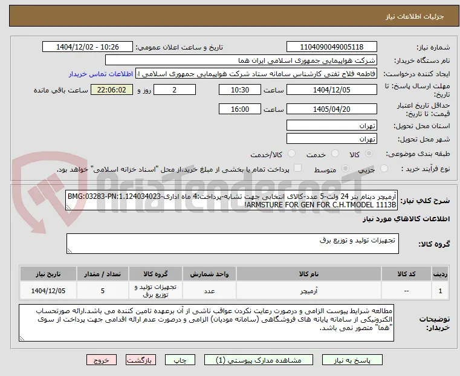Viewport: 460px width, 376px height.
Task: Click the quantity cell showing 5
Action: click(x=102, y=291)
